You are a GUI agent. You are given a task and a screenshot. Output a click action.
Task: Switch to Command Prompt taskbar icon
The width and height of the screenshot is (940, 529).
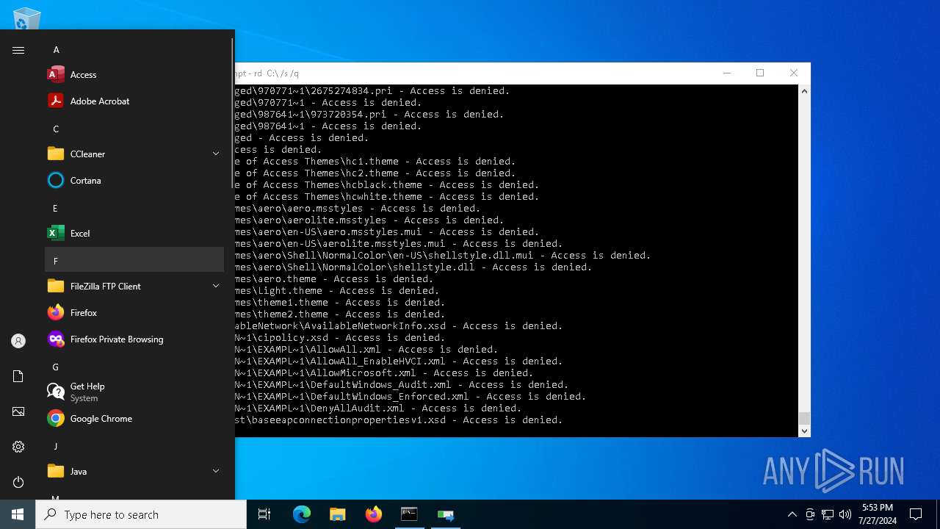(x=409, y=514)
